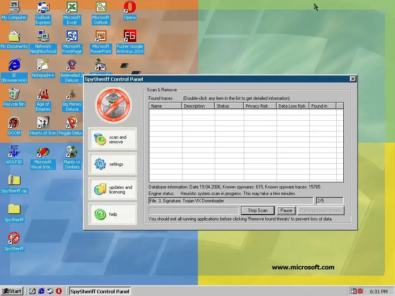Click the Show Desktop quick launch icon

(x=32, y=291)
